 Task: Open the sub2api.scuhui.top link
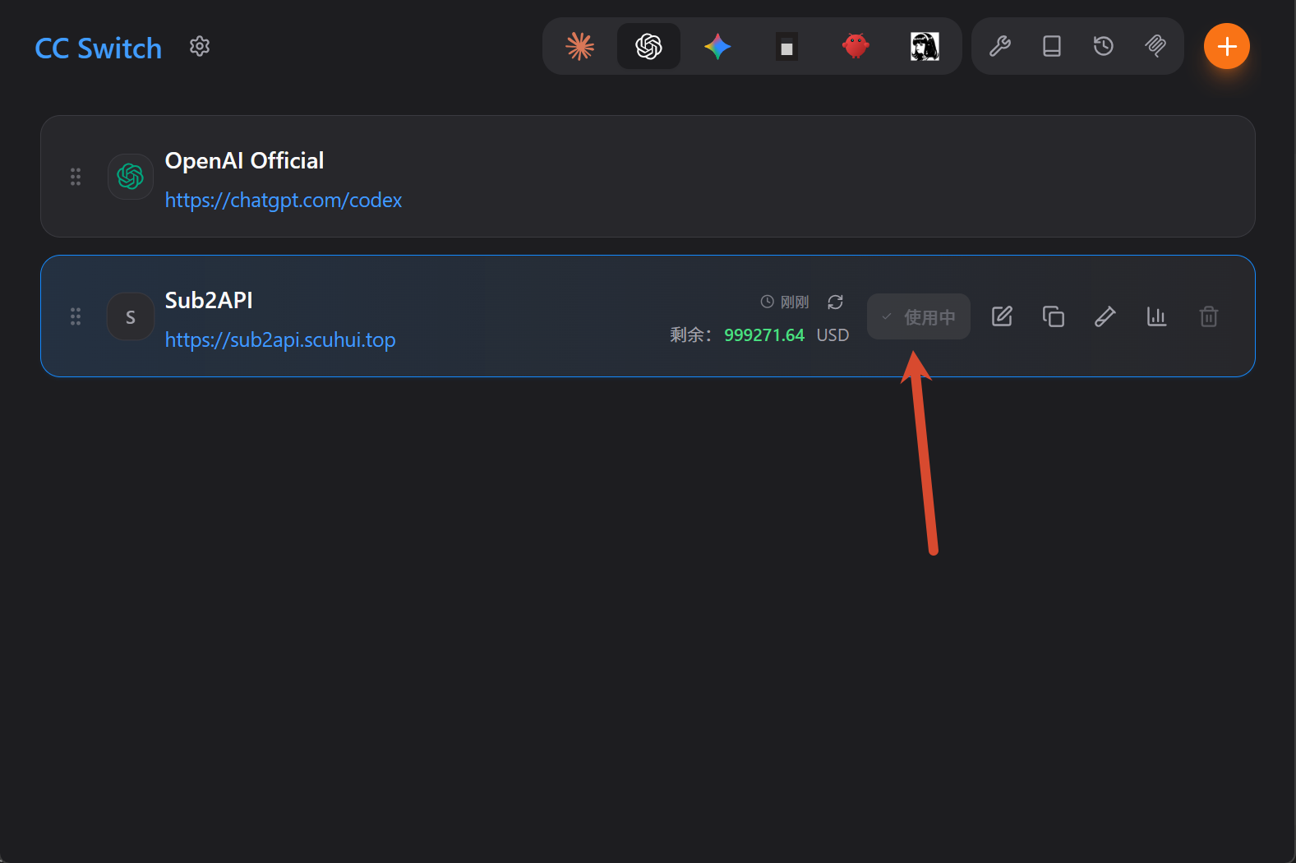coord(280,339)
